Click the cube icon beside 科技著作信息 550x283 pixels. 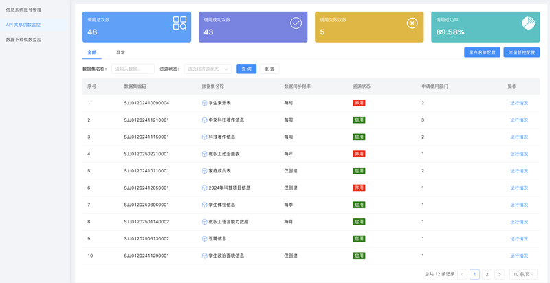click(x=205, y=137)
